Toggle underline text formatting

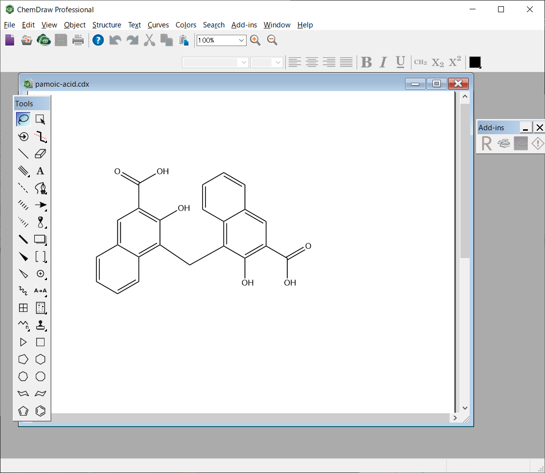coord(400,62)
